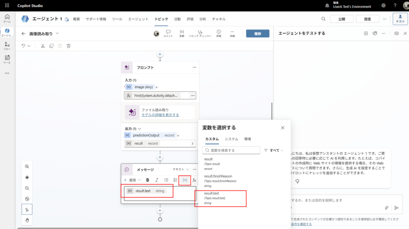Switch to the システム variable tab
409x229 pixels.
pyautogui.click(x=231, y=139)
